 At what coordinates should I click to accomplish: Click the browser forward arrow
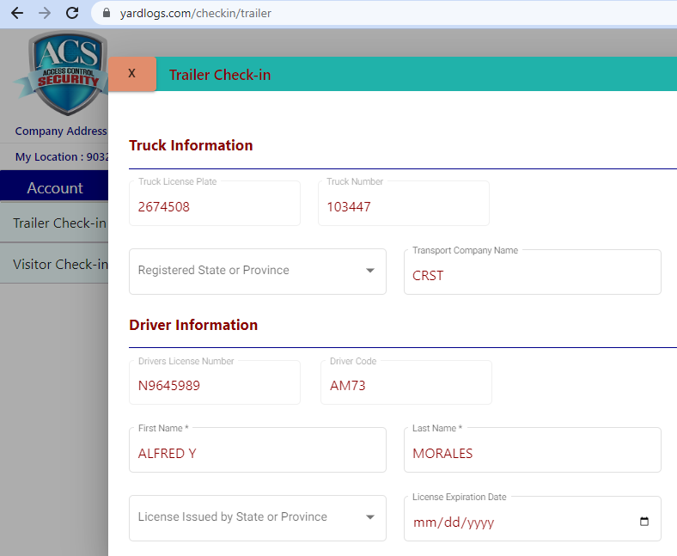[45, 13]
